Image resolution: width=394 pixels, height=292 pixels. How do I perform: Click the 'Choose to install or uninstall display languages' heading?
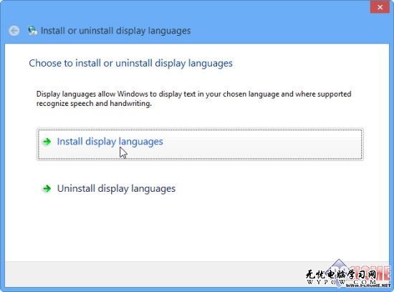(130, 63)
